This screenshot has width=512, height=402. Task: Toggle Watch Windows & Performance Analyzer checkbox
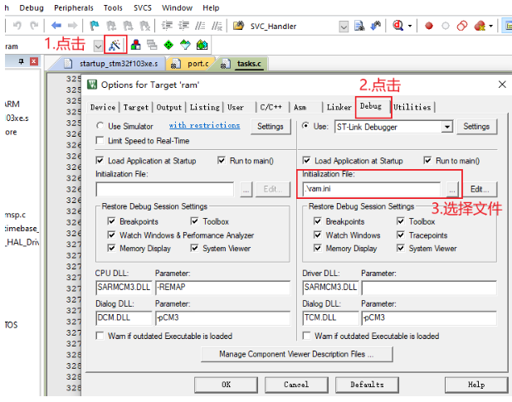tap(111, 235)
